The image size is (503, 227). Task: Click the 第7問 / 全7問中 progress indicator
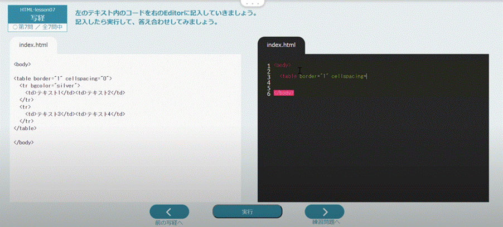pyautogui.click(x=37, y=26)
